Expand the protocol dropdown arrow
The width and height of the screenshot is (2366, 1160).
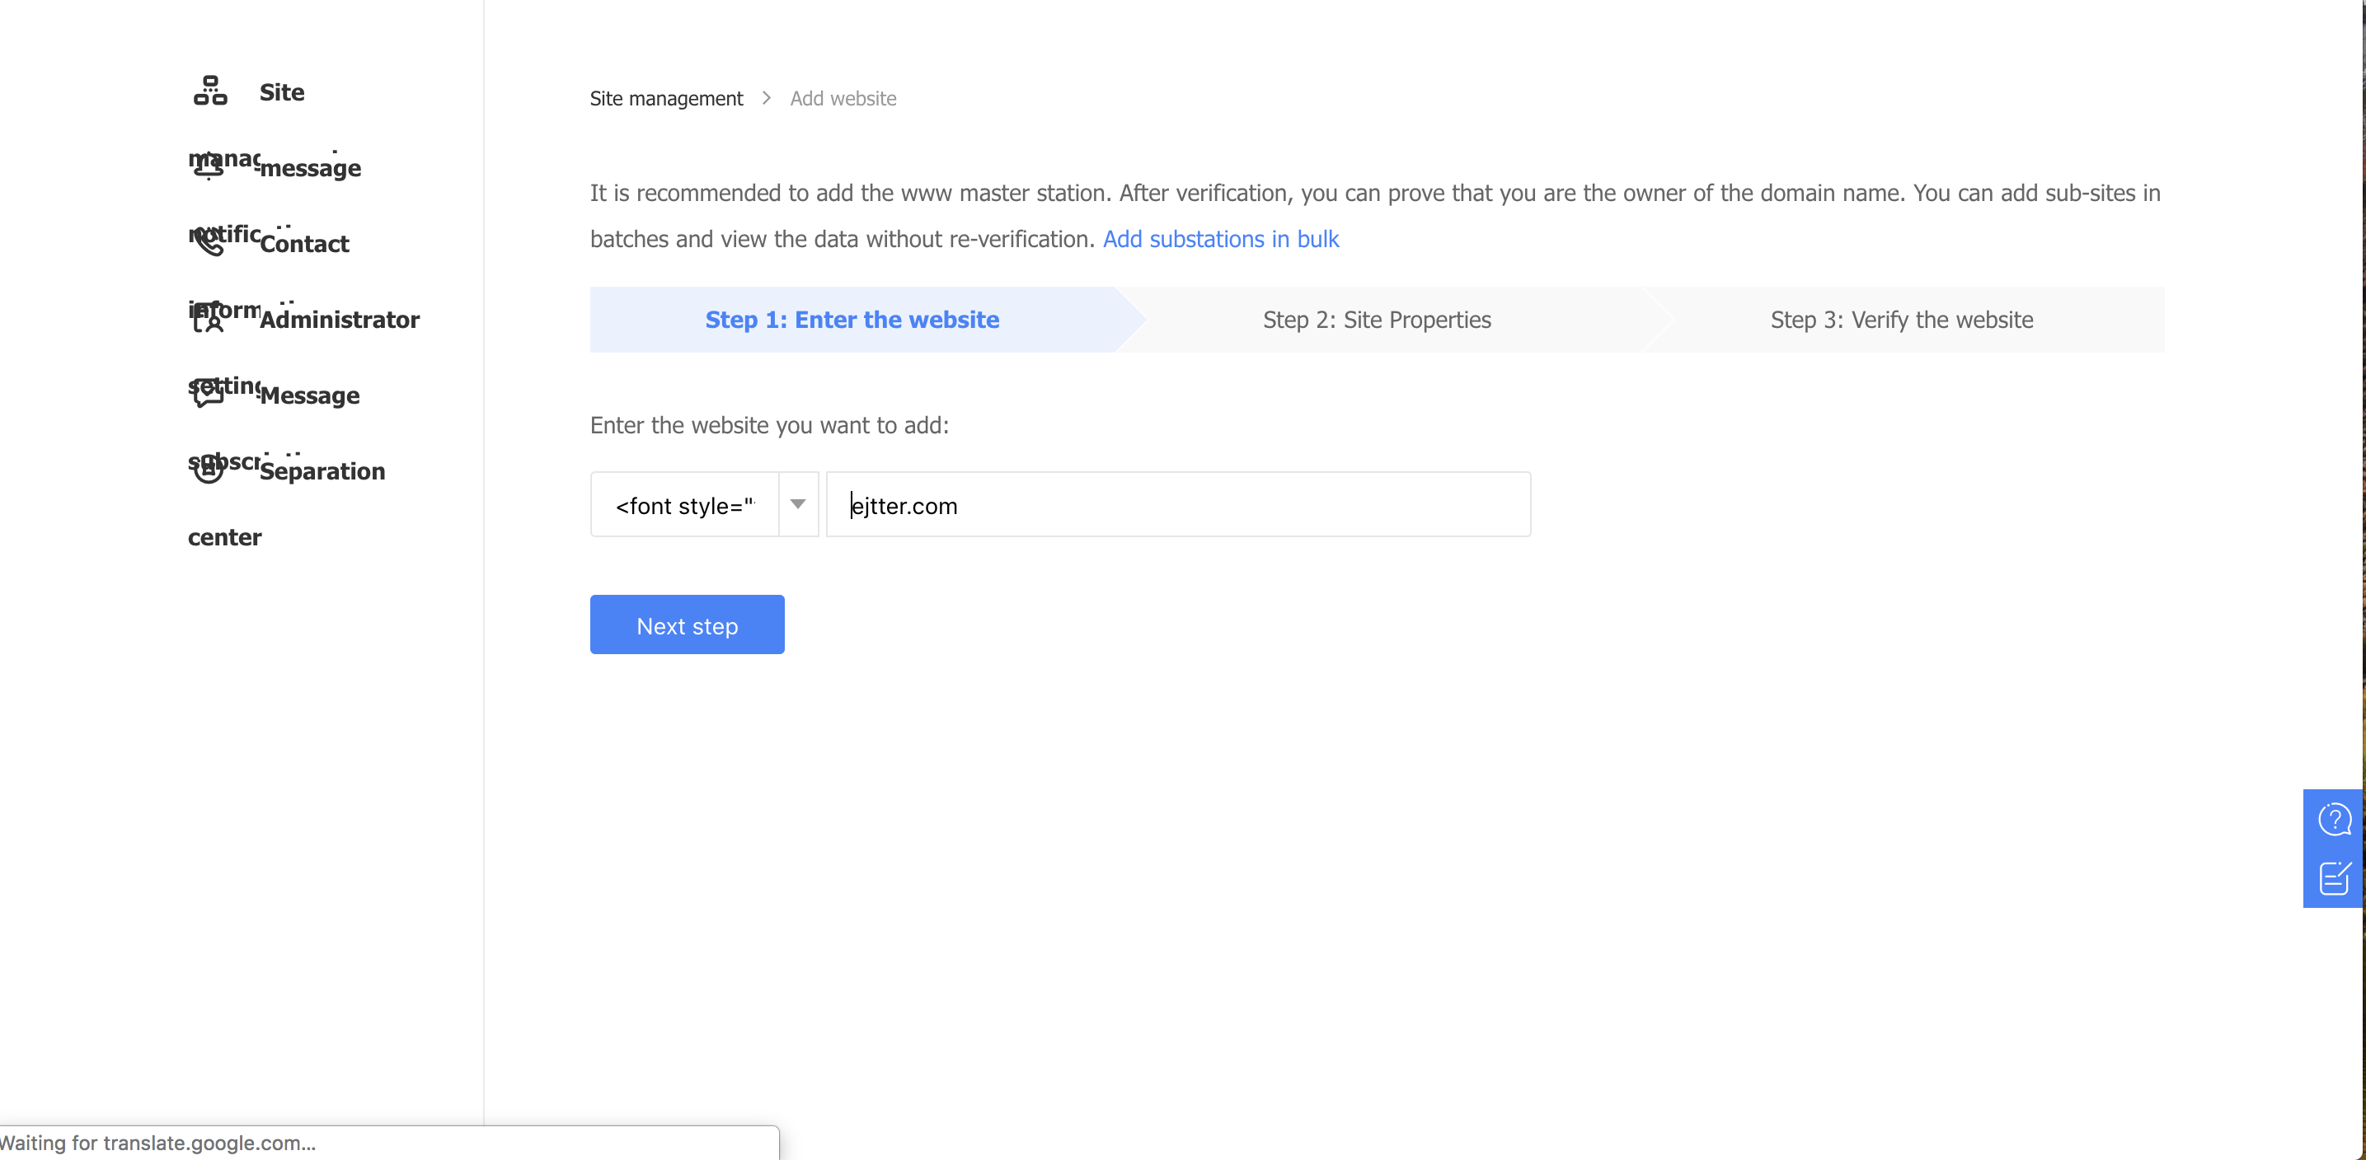[798, 505]
